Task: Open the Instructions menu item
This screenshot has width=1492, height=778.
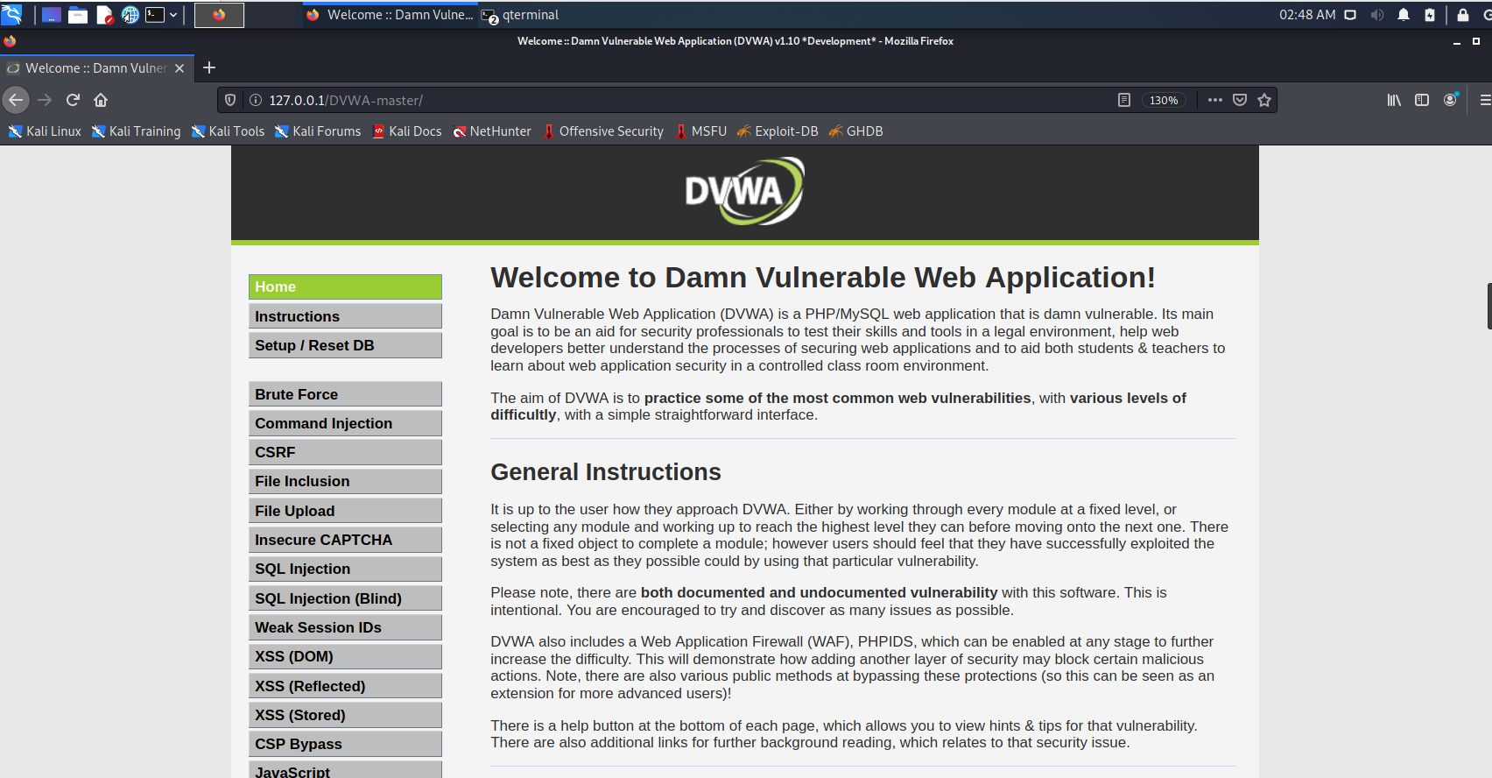Action: (345, 316)
